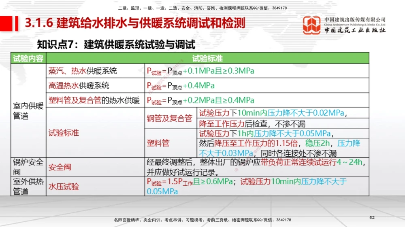Click the text '不大于0.03MPa'
The height and width of the screenshot is (227, 405).
click(x=226, y=153)
